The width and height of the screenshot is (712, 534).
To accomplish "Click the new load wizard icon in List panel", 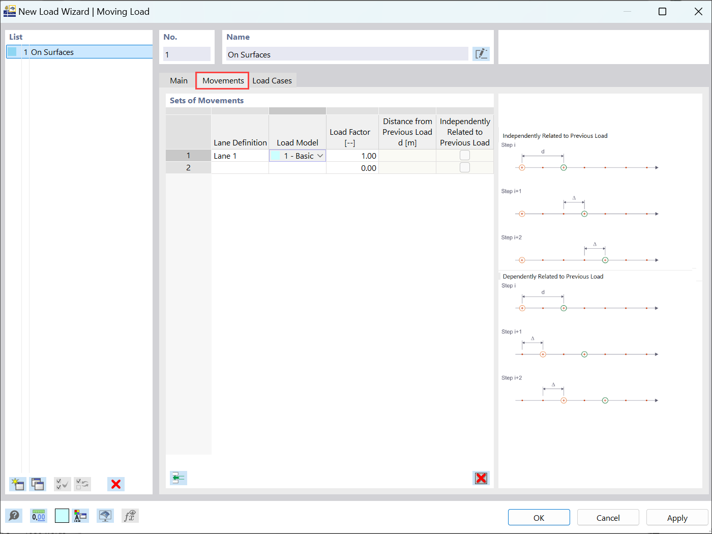I will pos(18,484).
